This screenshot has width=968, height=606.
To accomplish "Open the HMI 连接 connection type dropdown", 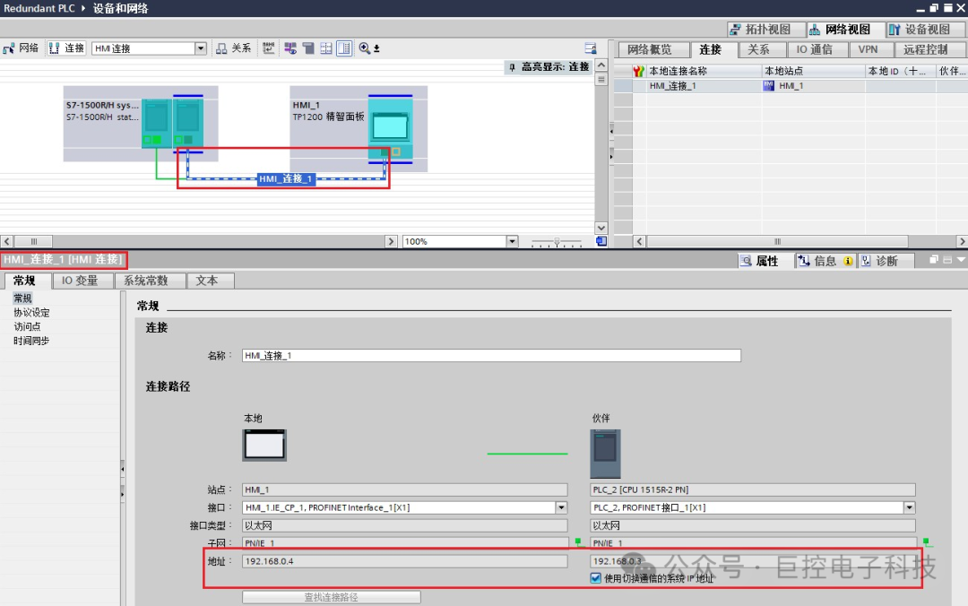I will (x=200, y=48).
